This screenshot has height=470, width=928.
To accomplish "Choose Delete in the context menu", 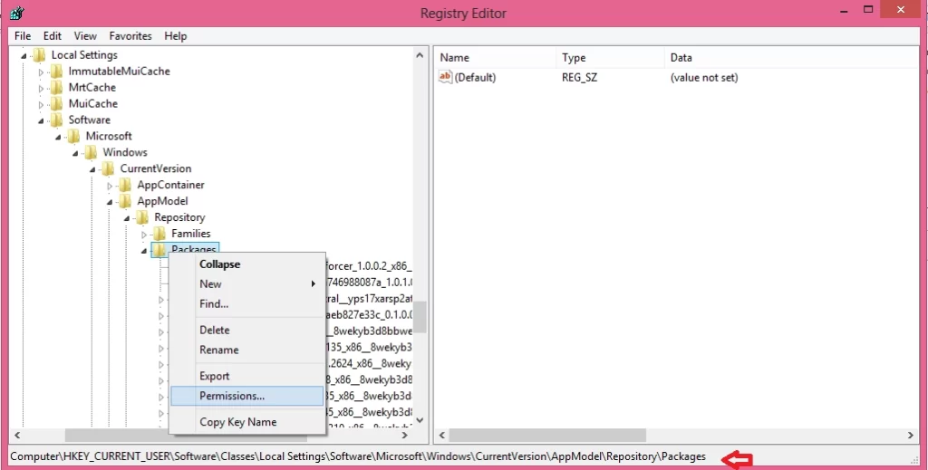I will pos(247,330).
